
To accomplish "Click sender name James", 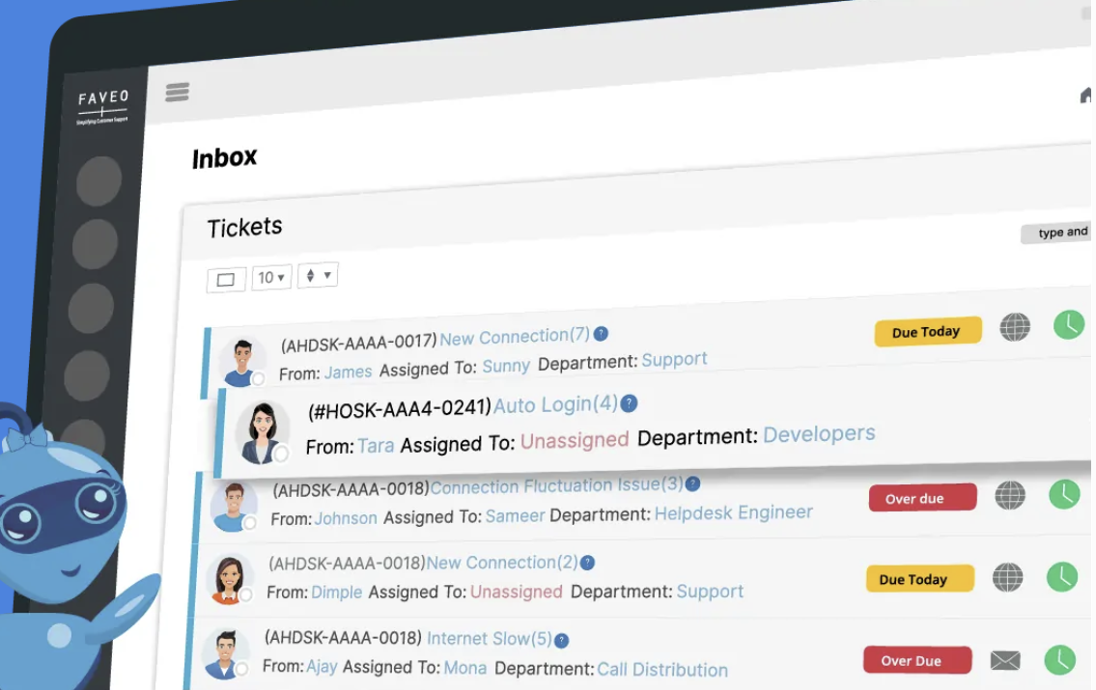I will tap(348, 372).
